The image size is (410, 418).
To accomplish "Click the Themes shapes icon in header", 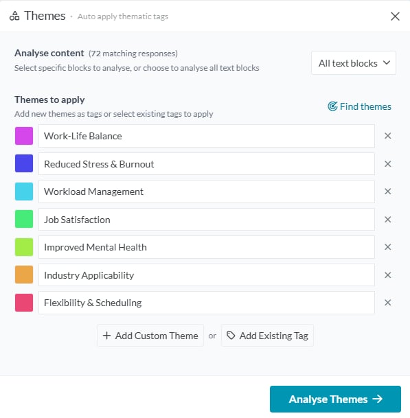I will pyautogui.click(x=14, y=16).
